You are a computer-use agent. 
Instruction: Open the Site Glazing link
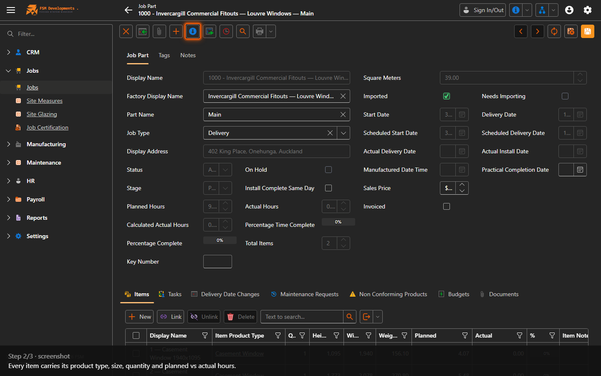click(x=42, y=114)
